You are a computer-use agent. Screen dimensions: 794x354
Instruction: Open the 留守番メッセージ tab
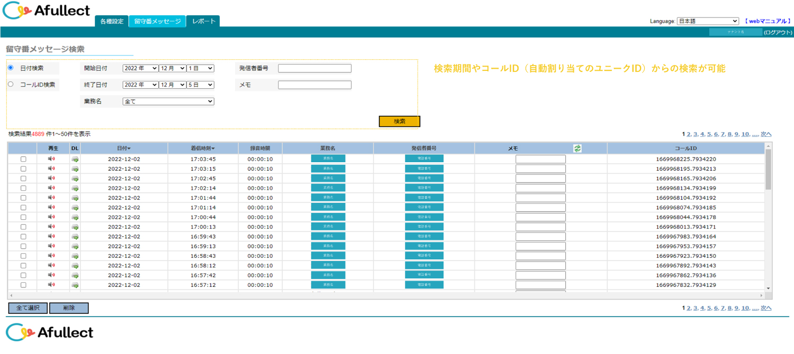[157, 21]
